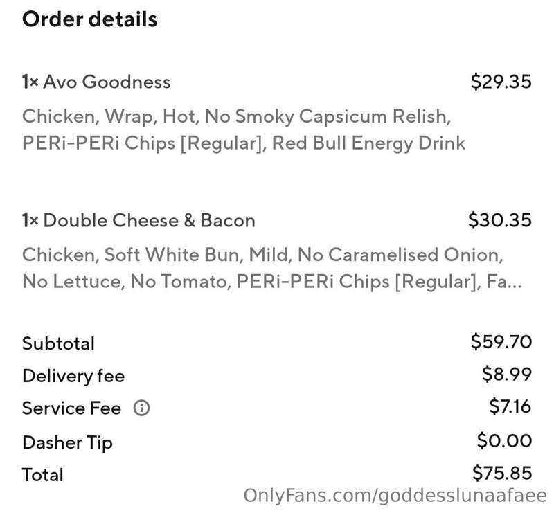This screenshot has height=513, width=554.
Task: Click the $29.35 Avo Goodness price
Action: coord(501,82)
